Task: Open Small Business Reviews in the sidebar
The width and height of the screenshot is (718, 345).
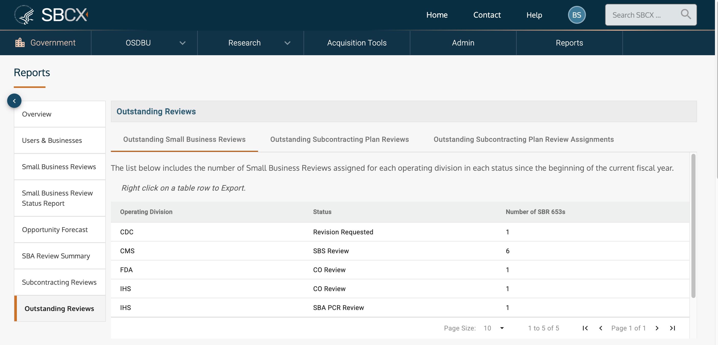Action: pyautogui.click(x=59, y=167)
